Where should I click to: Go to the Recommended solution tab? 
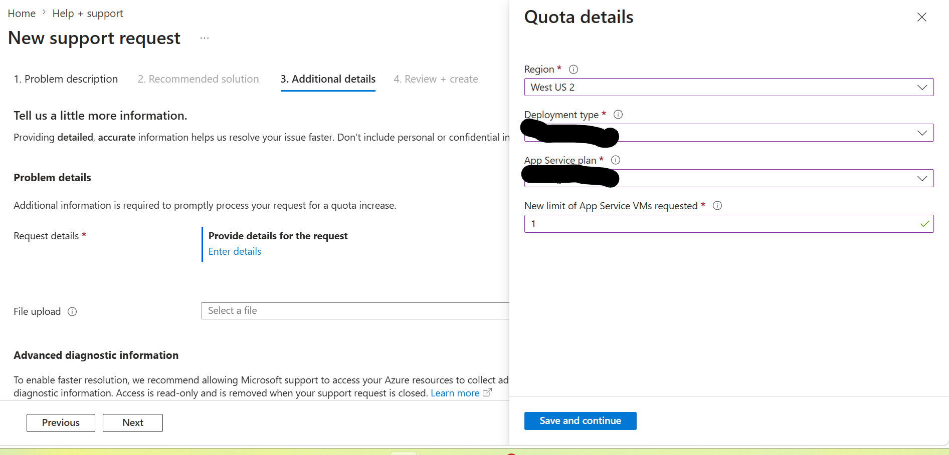pos(199,79)
